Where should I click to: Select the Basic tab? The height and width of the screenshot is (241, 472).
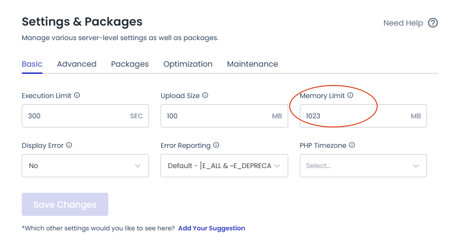pyautogui.click(x=32, y=64)
